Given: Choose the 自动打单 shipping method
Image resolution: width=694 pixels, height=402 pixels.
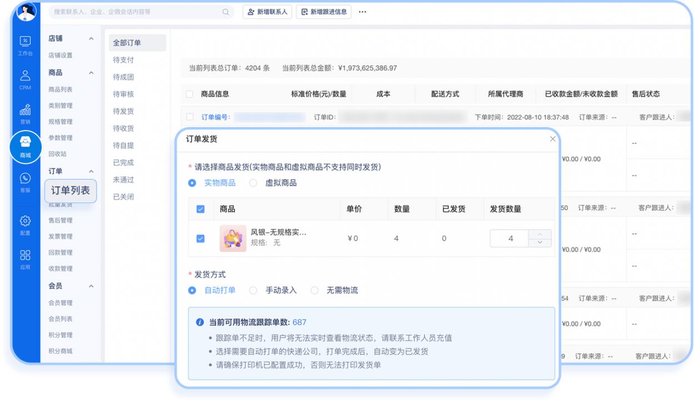Looking at the screenshot, I should click(x=192, y=290).
